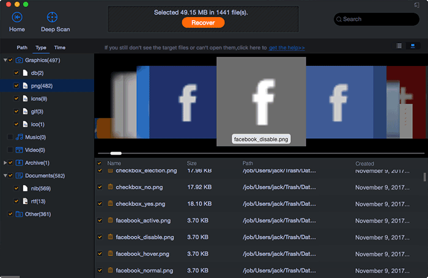Click the ico file type icon

point(25,124)
